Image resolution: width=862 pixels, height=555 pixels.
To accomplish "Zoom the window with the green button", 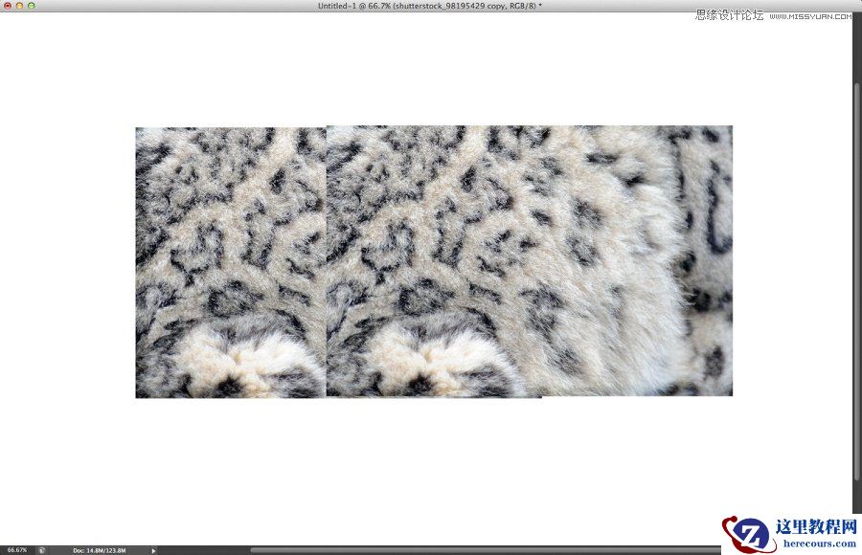I will coord(32,6).
